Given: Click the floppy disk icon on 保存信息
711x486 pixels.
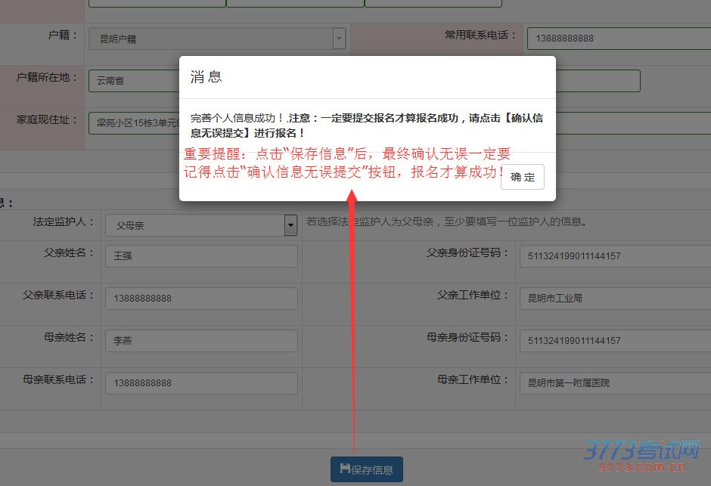Looking at the screenshot, I should (x=345, y=469).
